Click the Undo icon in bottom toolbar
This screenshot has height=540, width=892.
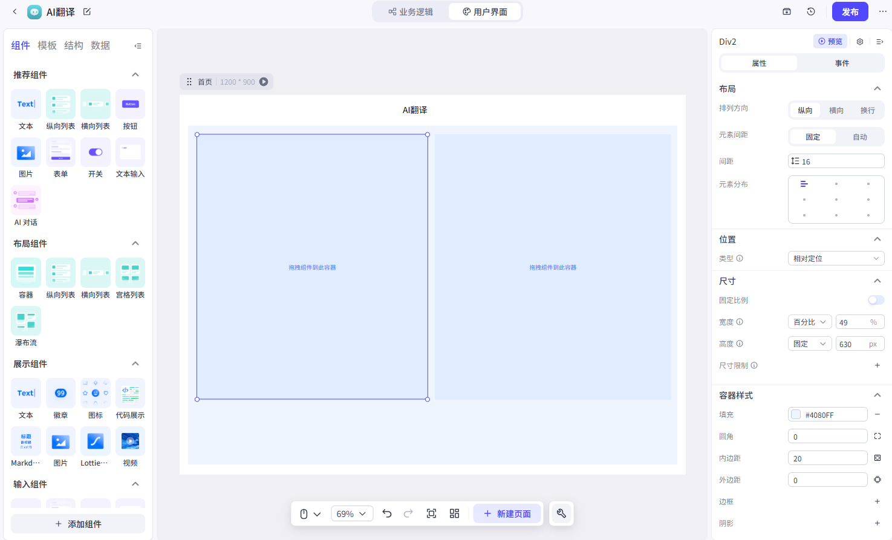pyautogui.click(x=387, y=513)
